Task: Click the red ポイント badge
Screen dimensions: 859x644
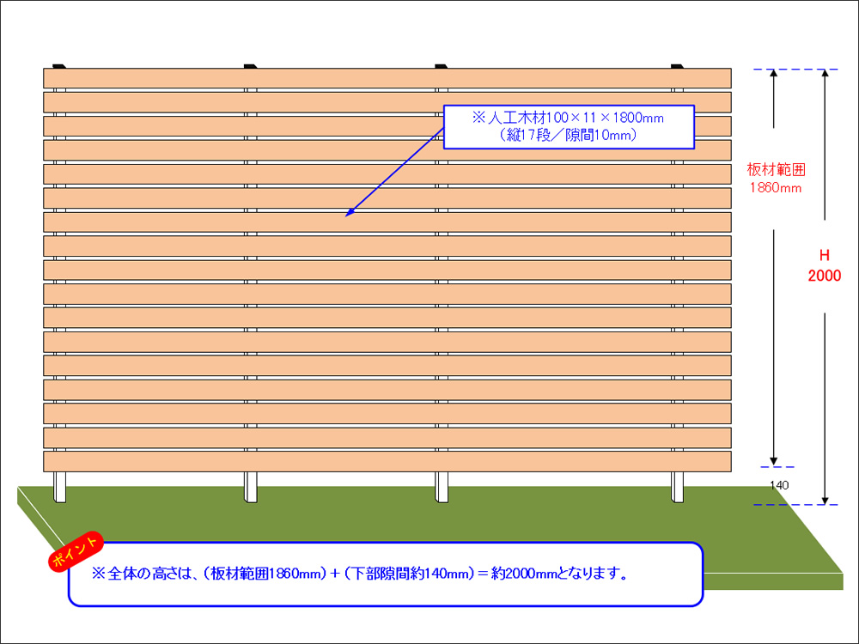Action: click(x=76, y=551)
